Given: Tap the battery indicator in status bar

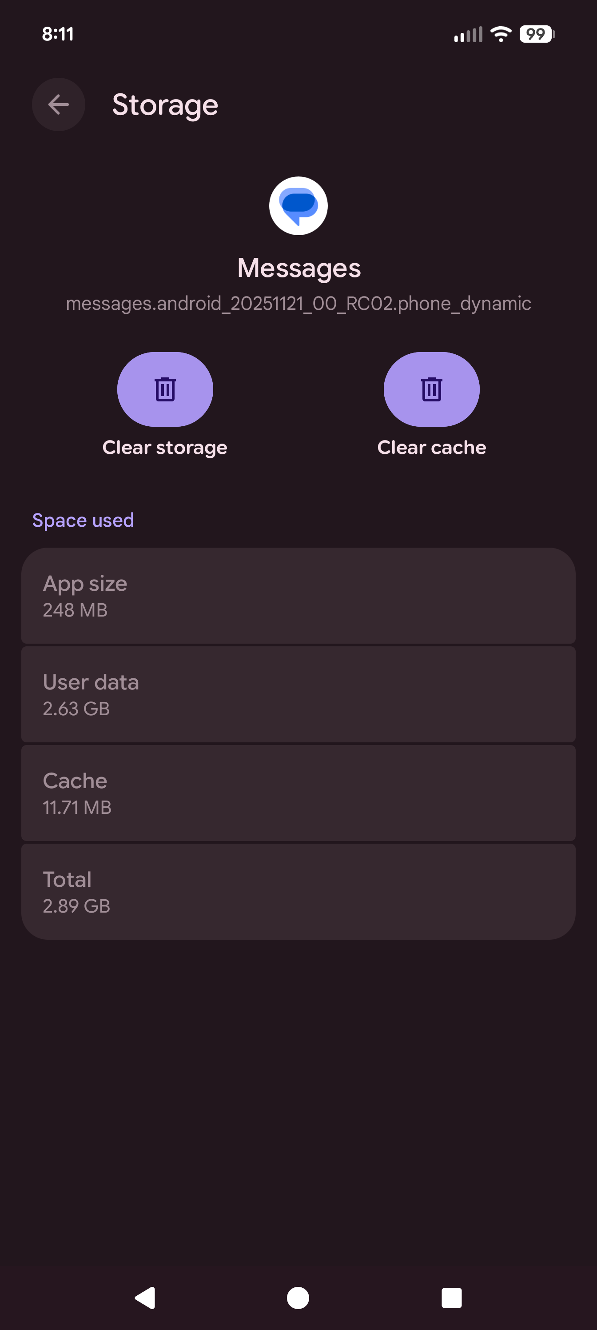Looking at the screenshot, I should coord(537,34).
